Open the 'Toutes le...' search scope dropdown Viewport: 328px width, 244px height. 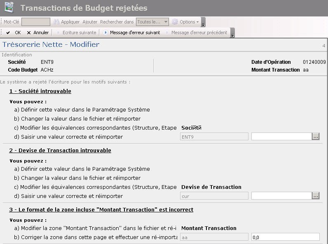pos(152,22)
